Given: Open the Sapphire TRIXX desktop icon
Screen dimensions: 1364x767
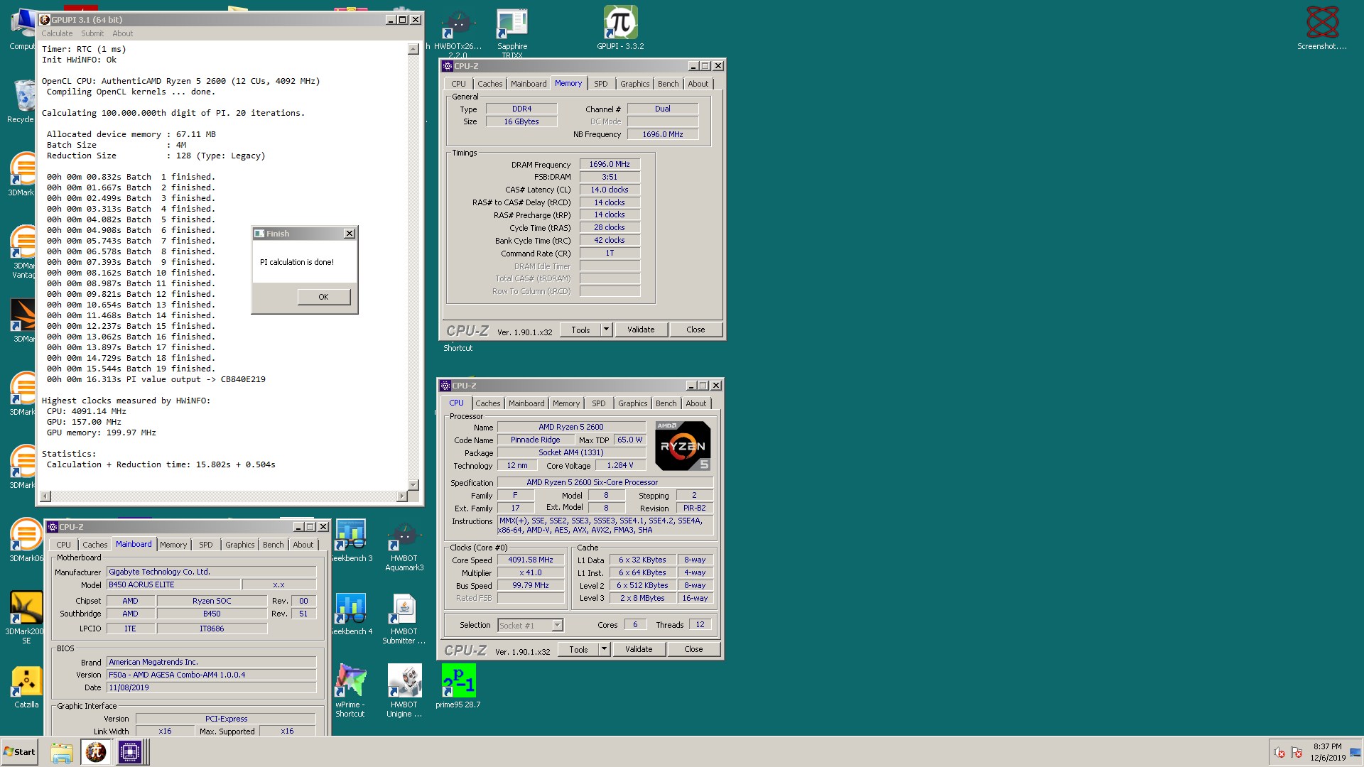Looking at the screenshot, I should pos(511,32).
